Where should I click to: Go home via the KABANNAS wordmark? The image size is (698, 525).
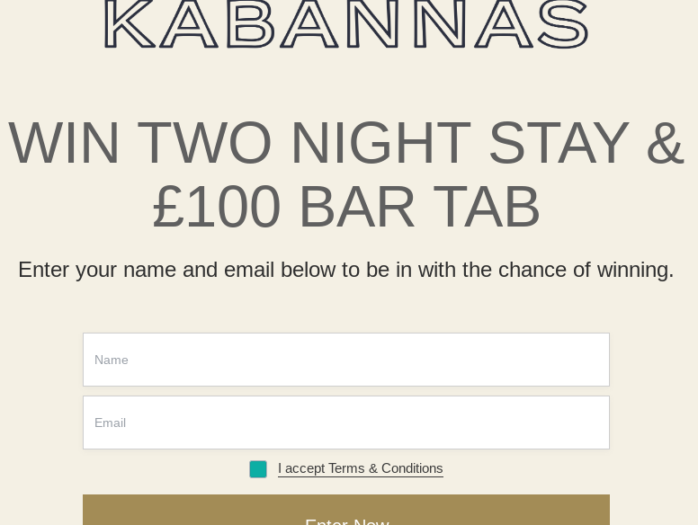coord(346,24)
